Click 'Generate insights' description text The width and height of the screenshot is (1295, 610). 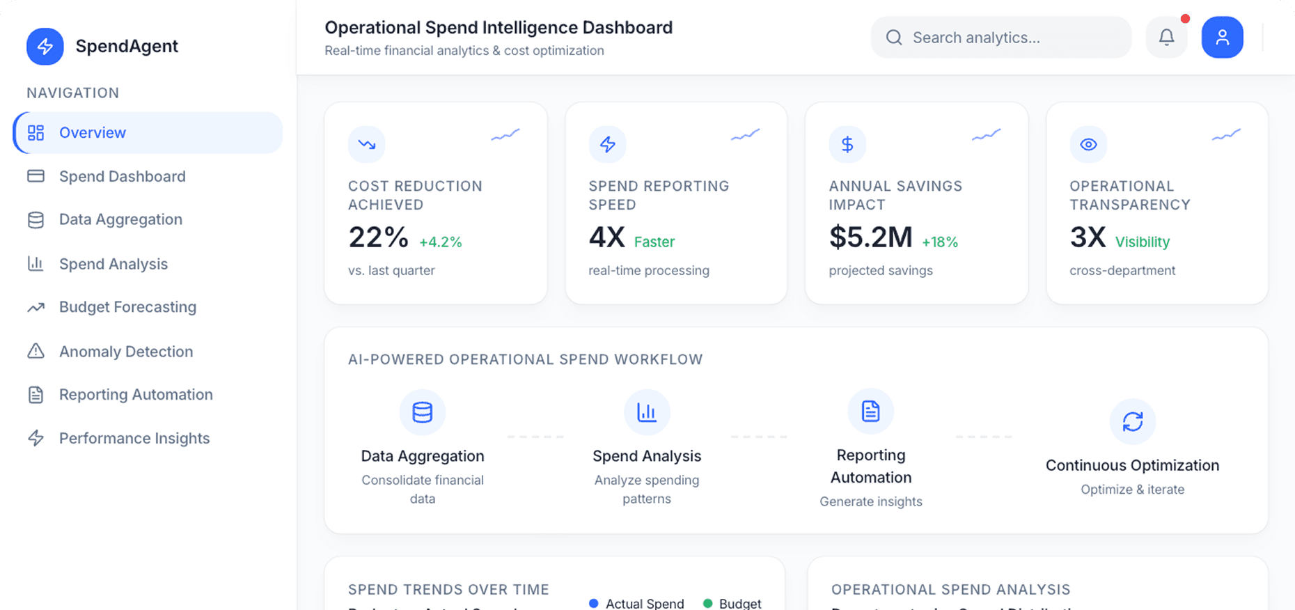point(871,501)
